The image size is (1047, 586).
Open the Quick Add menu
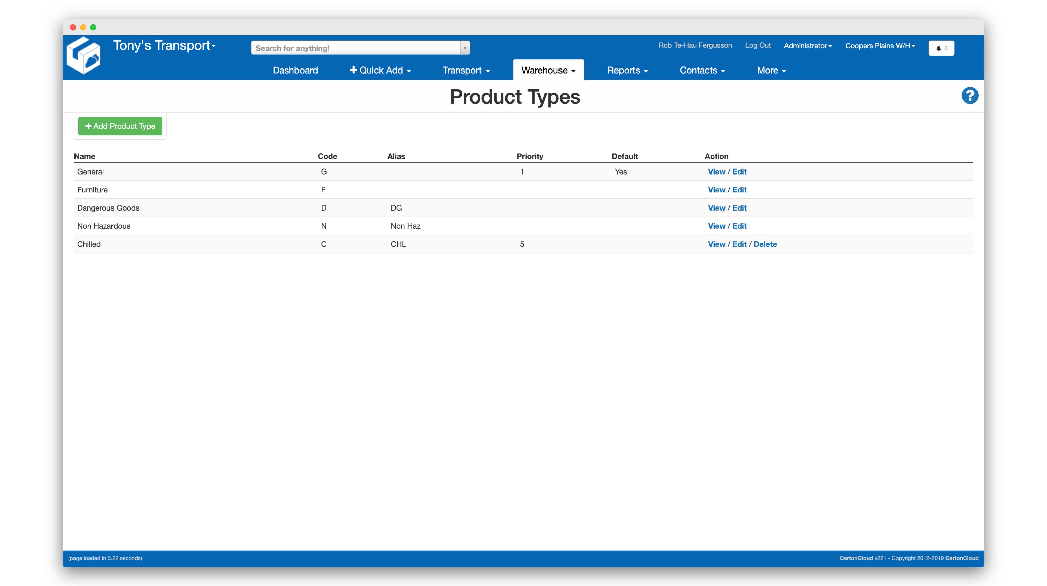(380, 70)
